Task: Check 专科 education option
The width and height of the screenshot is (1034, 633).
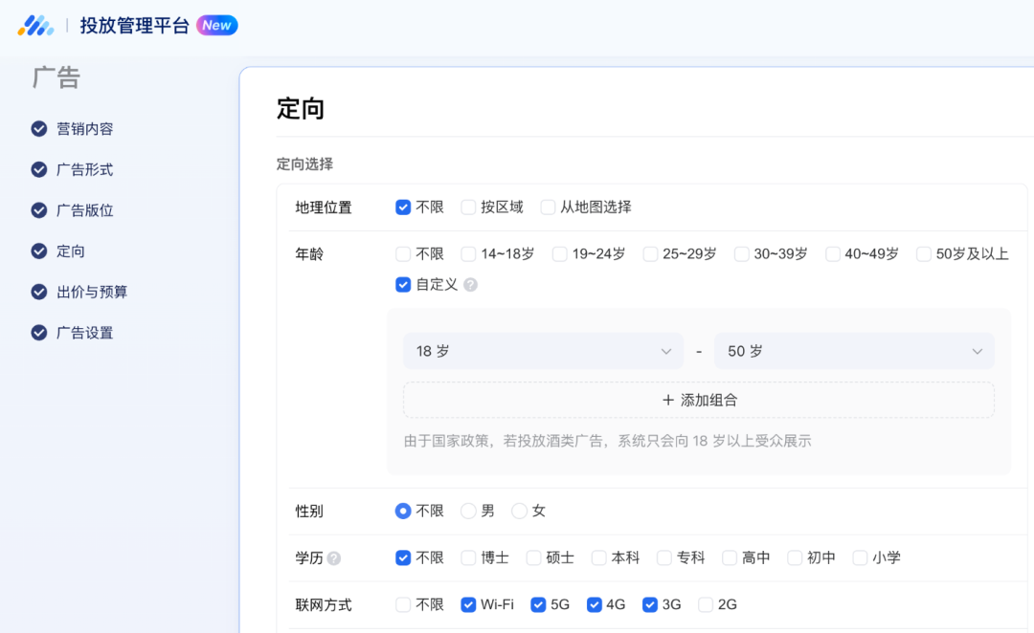Action: click(664, 557)
